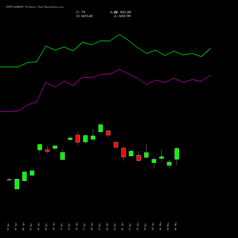The width and height of the screenshot is (238, 238).
Task: Click the purple band line's peak
Action: tap(119, 69)
